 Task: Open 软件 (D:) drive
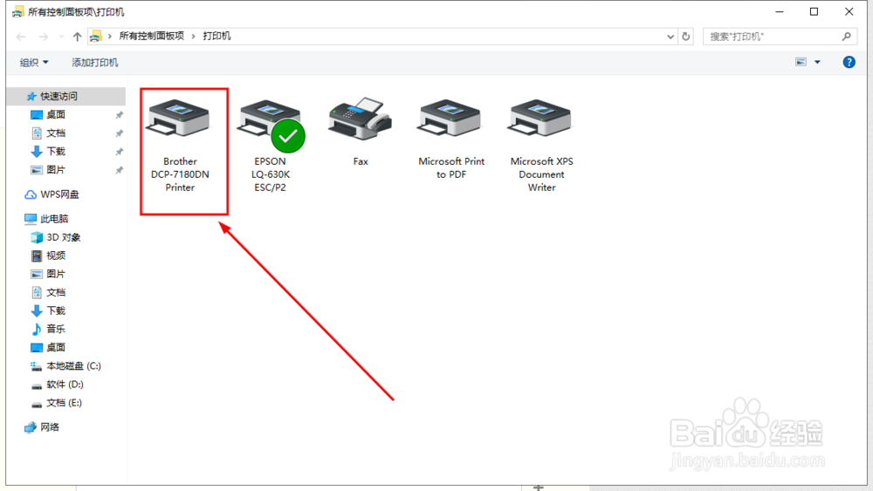coord(57,385)
